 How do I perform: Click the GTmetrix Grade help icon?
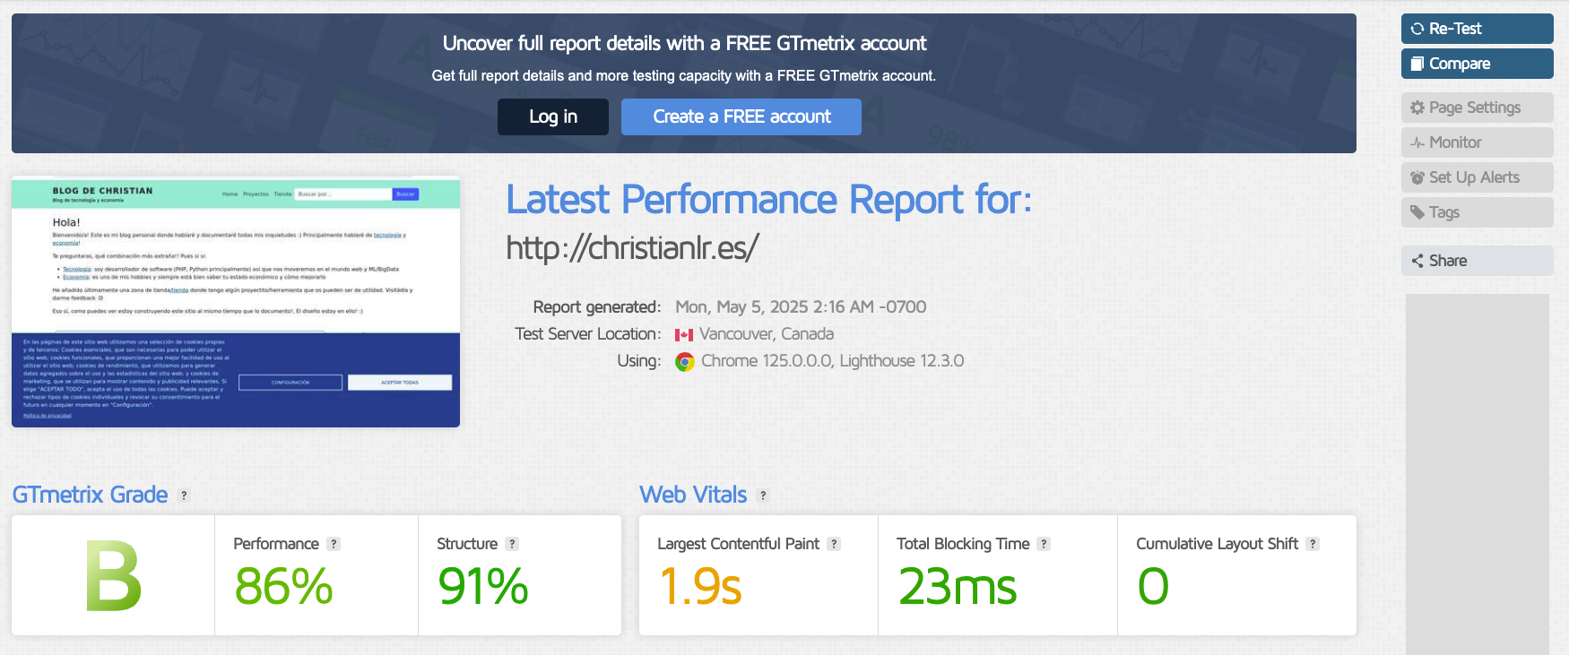click(x=184, y=496)
